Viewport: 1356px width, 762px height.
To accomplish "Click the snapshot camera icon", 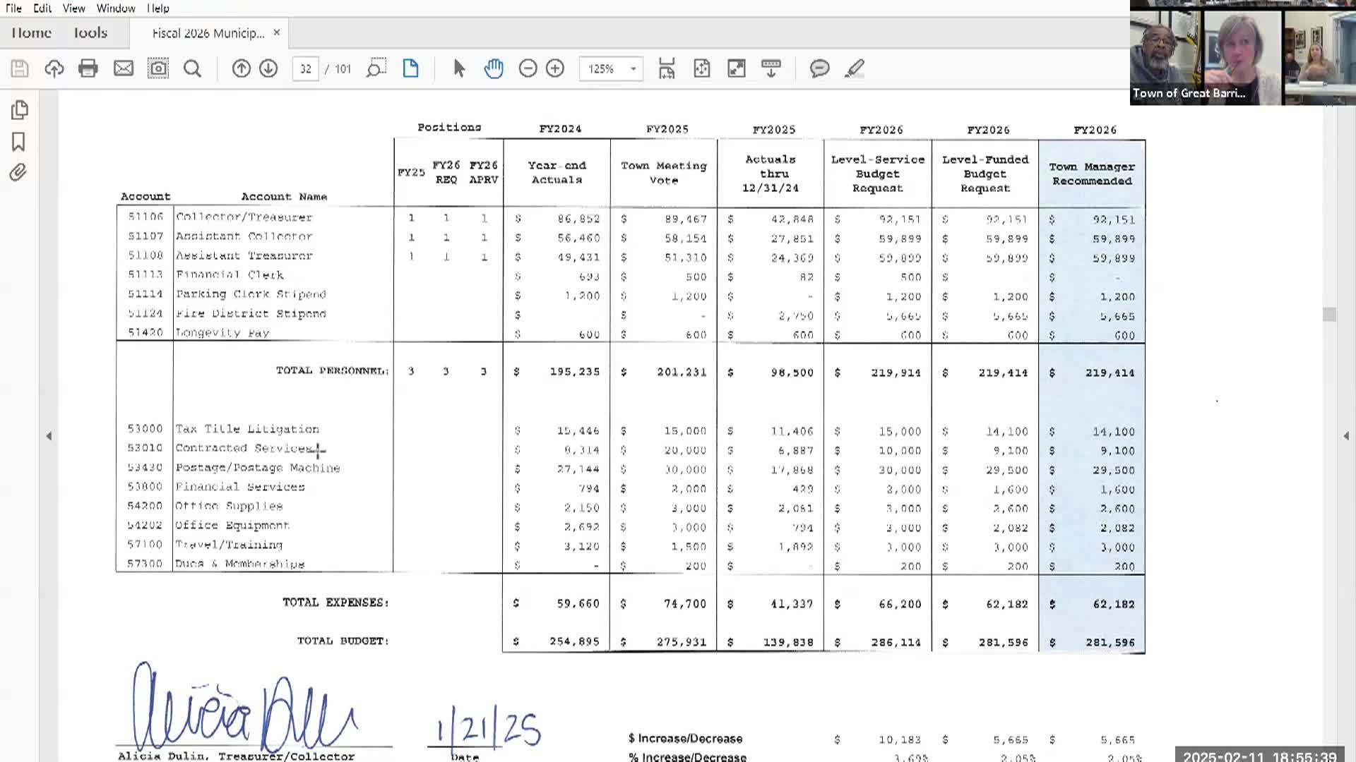I will click(x=158, y=68).
